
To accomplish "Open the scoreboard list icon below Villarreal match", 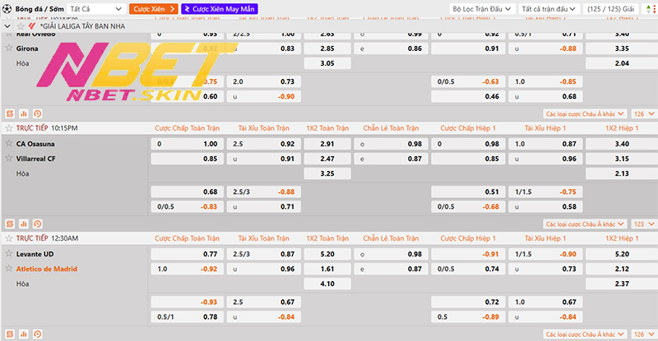I will tap(10, 223).
